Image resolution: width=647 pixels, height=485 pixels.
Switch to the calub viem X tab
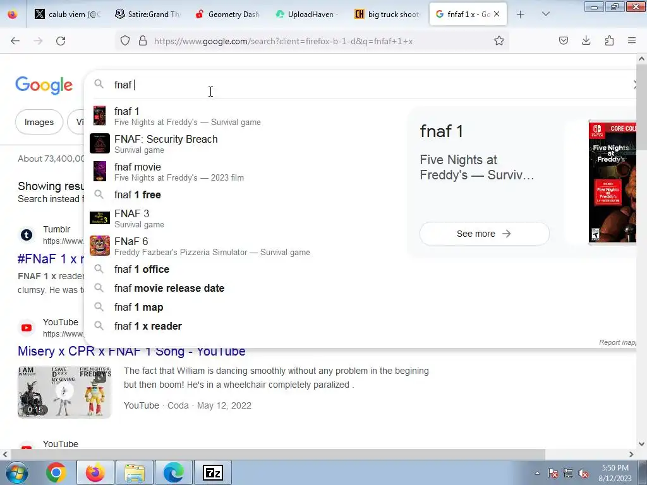(x=66, y=15)
